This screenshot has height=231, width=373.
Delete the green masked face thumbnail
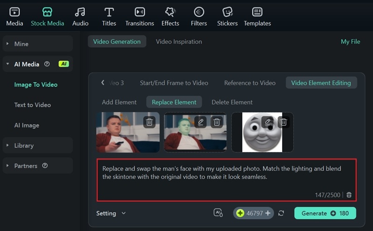point(217,122)
